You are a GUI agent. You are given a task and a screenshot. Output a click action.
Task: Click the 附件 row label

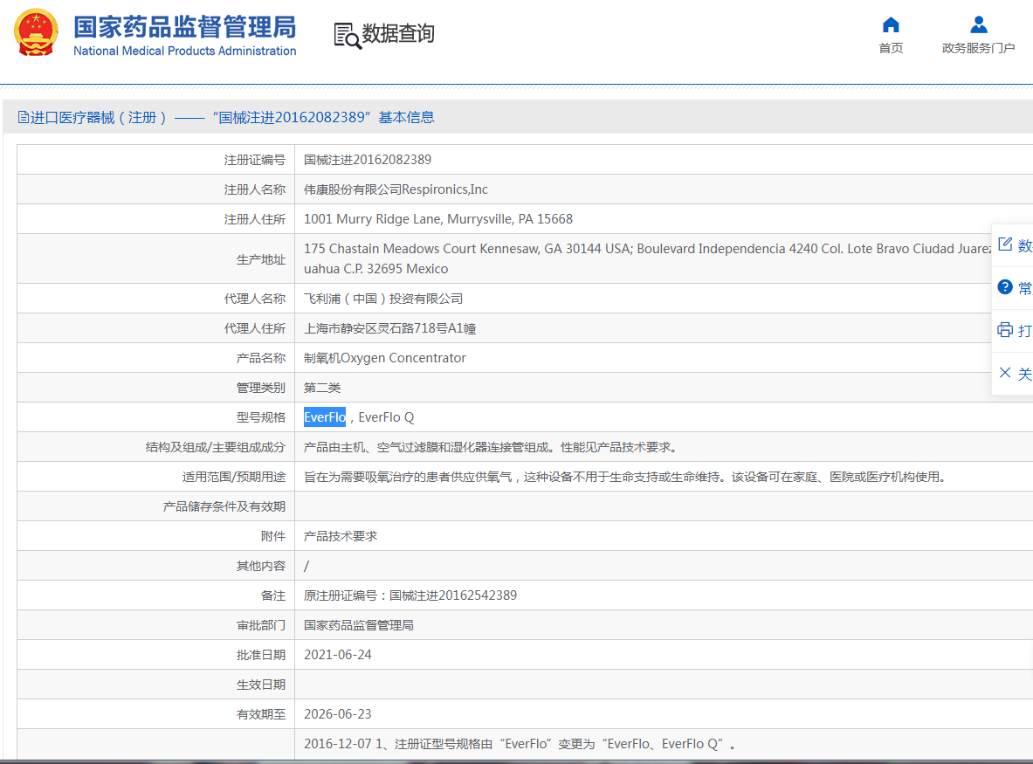click(273, 536)
